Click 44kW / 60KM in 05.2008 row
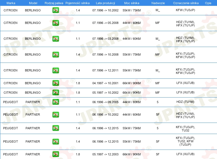 click(x=132, y=23)
